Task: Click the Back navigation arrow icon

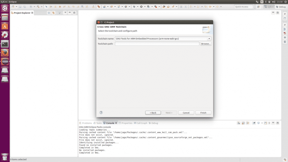Action: click(210, 7)
